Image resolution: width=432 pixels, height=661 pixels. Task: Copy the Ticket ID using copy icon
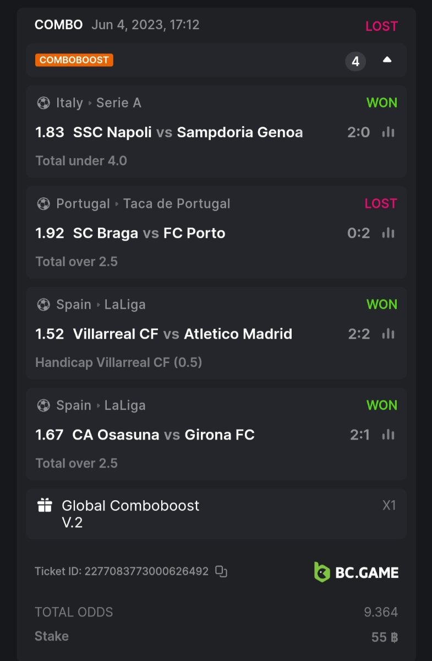[x=221, y=571]
